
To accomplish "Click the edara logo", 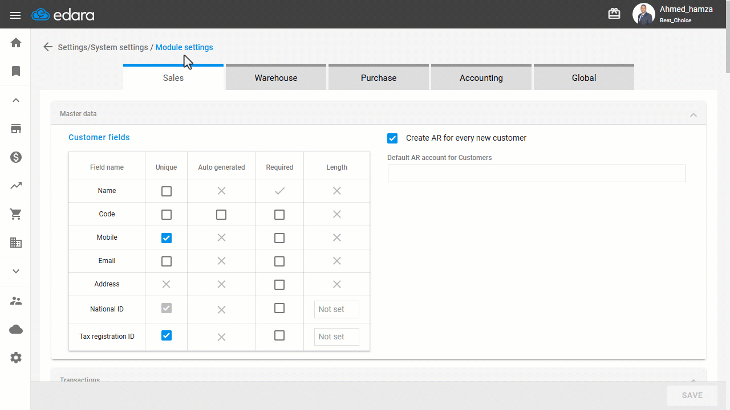I will (x=63, y=15).
